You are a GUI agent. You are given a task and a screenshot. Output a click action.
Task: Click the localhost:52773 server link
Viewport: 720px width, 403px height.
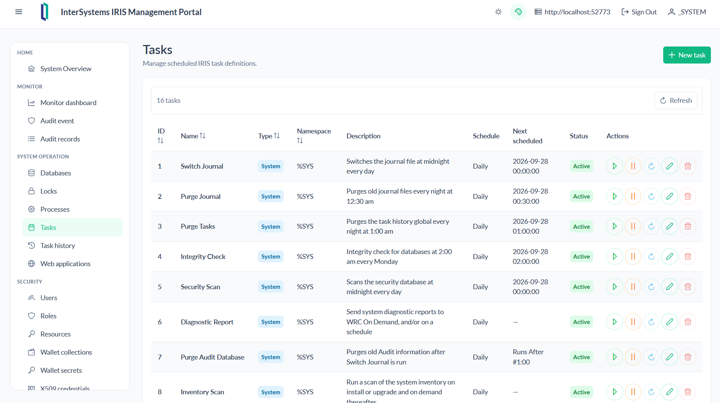click(572, 12)
